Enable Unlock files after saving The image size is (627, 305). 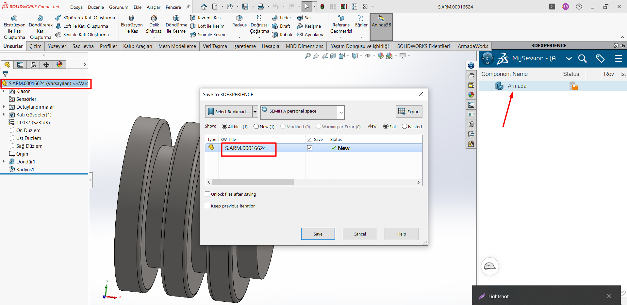click(207, 194)
